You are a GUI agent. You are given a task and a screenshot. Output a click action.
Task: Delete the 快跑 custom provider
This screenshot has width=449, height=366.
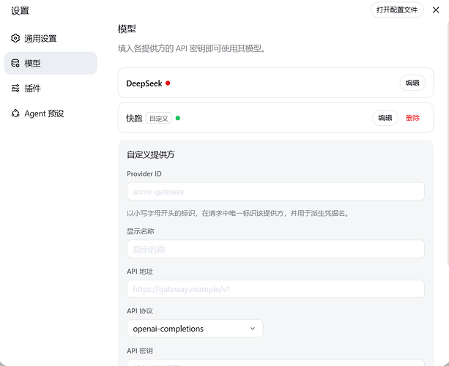click(x=412, y=118)
